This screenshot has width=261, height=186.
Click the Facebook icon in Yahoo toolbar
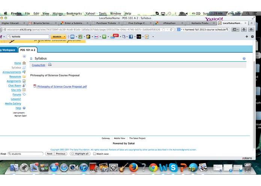coord(131,37)
